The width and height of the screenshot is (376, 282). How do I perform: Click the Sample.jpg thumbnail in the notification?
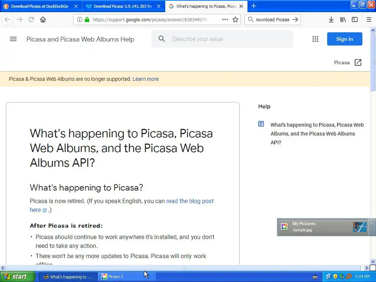360,227
